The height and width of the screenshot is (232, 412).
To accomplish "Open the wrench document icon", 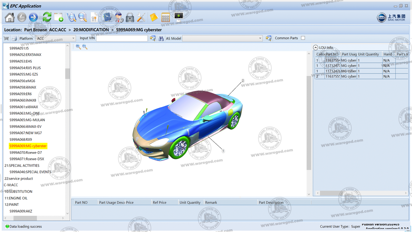I will (94, 17).
